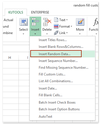Open the Text dropdown arrow

point(67,20)
